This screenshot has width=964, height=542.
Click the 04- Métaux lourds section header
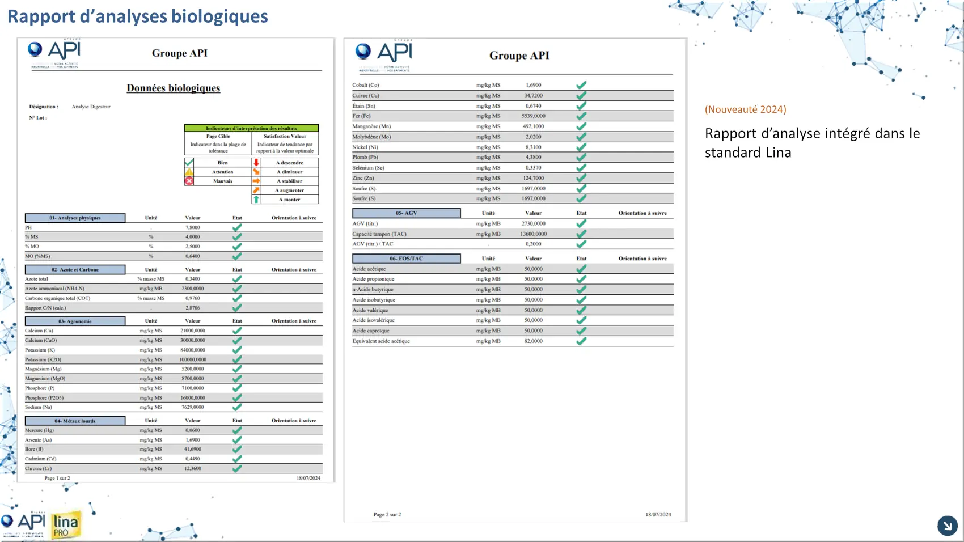(x=75, y=421)
